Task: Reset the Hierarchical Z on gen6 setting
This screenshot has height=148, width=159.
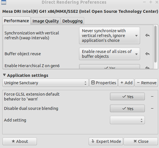Action: [x=147, y=67]
